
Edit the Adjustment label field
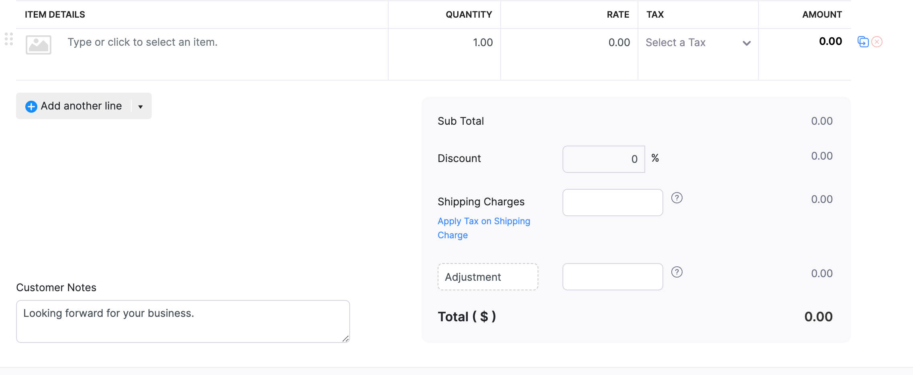point(488,277)
